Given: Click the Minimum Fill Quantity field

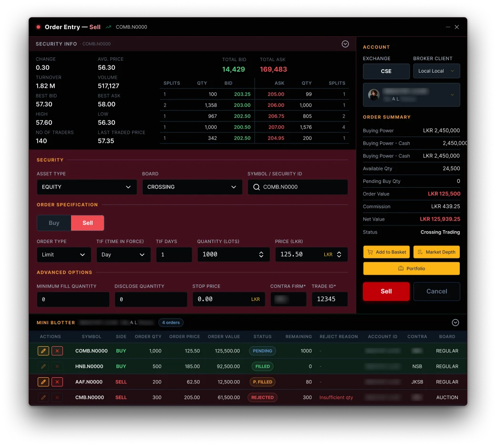Looking at the screenshot, I should 73,299.
